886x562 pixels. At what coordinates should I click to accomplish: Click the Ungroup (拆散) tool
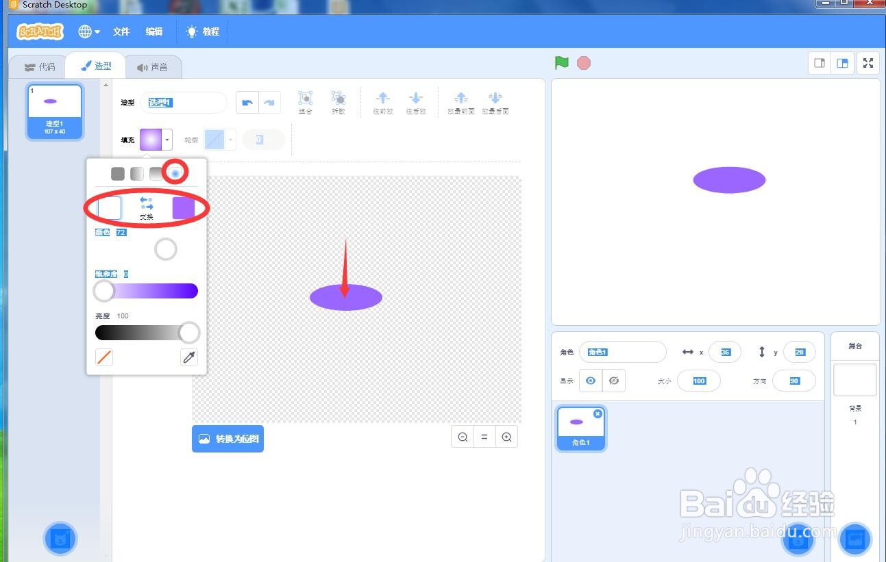click(339, 103)
